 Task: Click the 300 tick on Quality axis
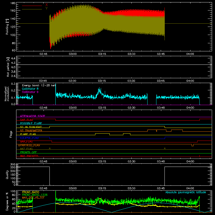(13, 164)
